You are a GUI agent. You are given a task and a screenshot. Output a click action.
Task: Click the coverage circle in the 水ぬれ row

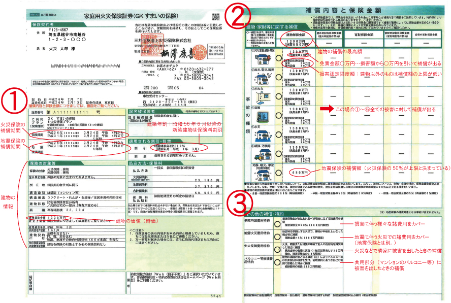pyautogui.click(x=278, y=96)
